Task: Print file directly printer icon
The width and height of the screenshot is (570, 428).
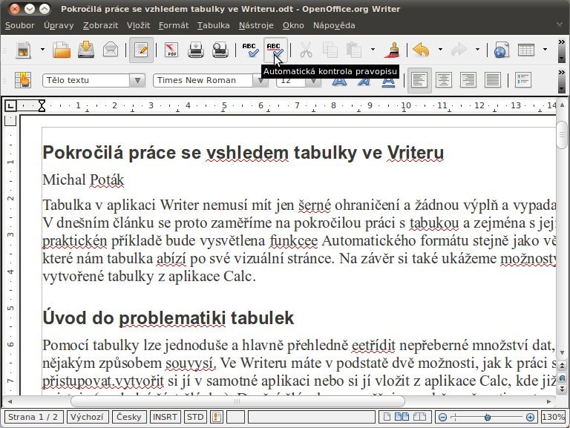Action: [196, 50]
